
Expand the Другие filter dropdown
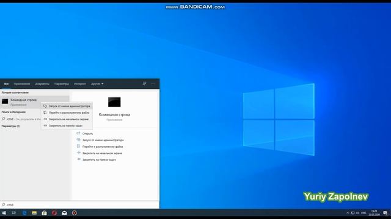97,84
